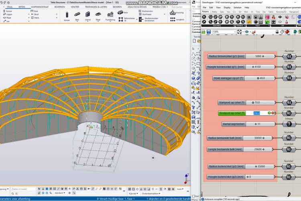Select the Balk concrete beam tool
This screenshot has height=201, width=301.
77,16
